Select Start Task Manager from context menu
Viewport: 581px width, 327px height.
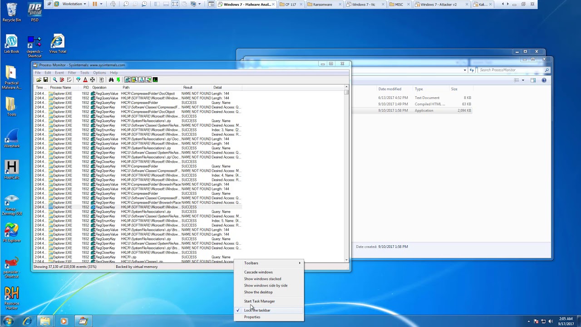pos(269,301)
